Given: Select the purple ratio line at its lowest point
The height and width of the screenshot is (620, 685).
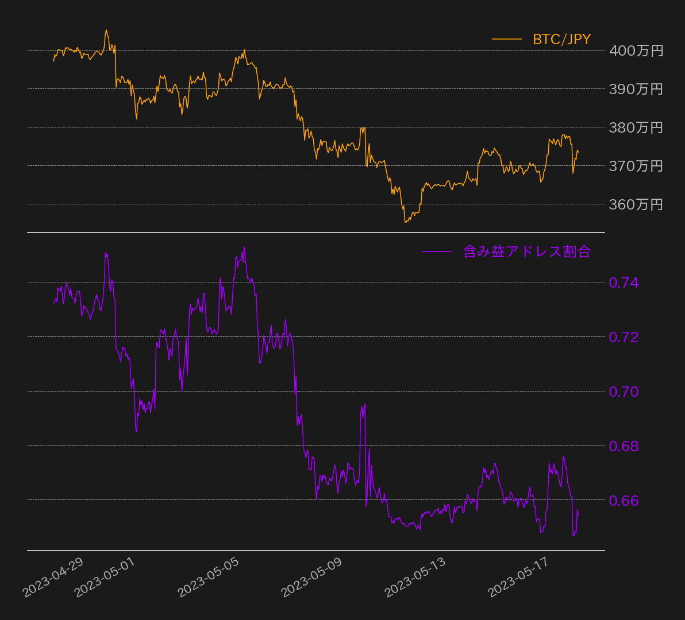Looking at the screenshot, I should (x=573, y=536).
